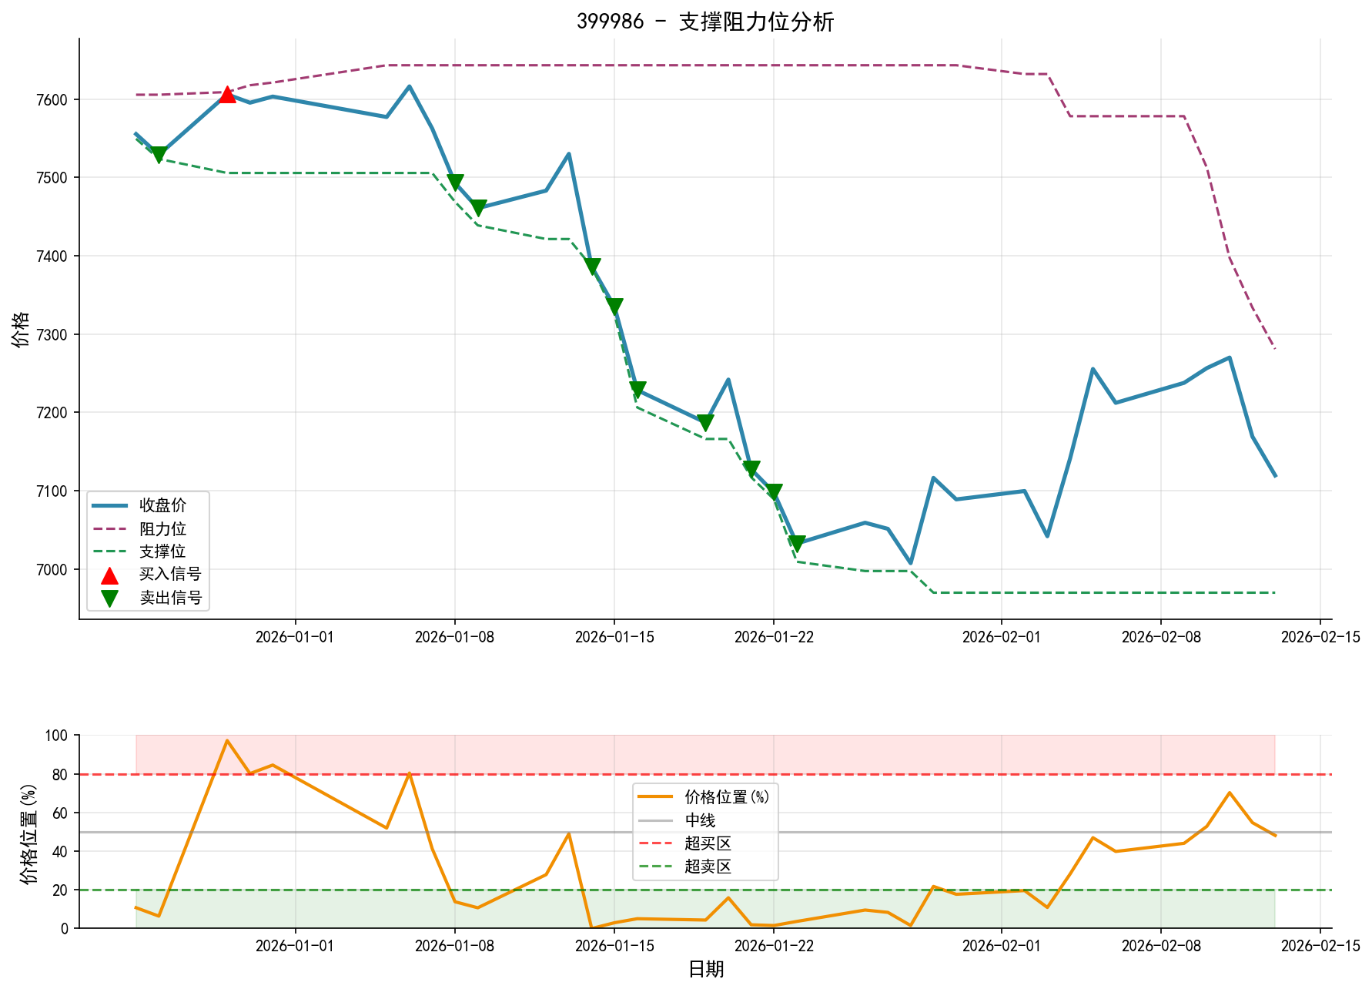Select the red 买入信号 triangle marker on the price chart

228,96
